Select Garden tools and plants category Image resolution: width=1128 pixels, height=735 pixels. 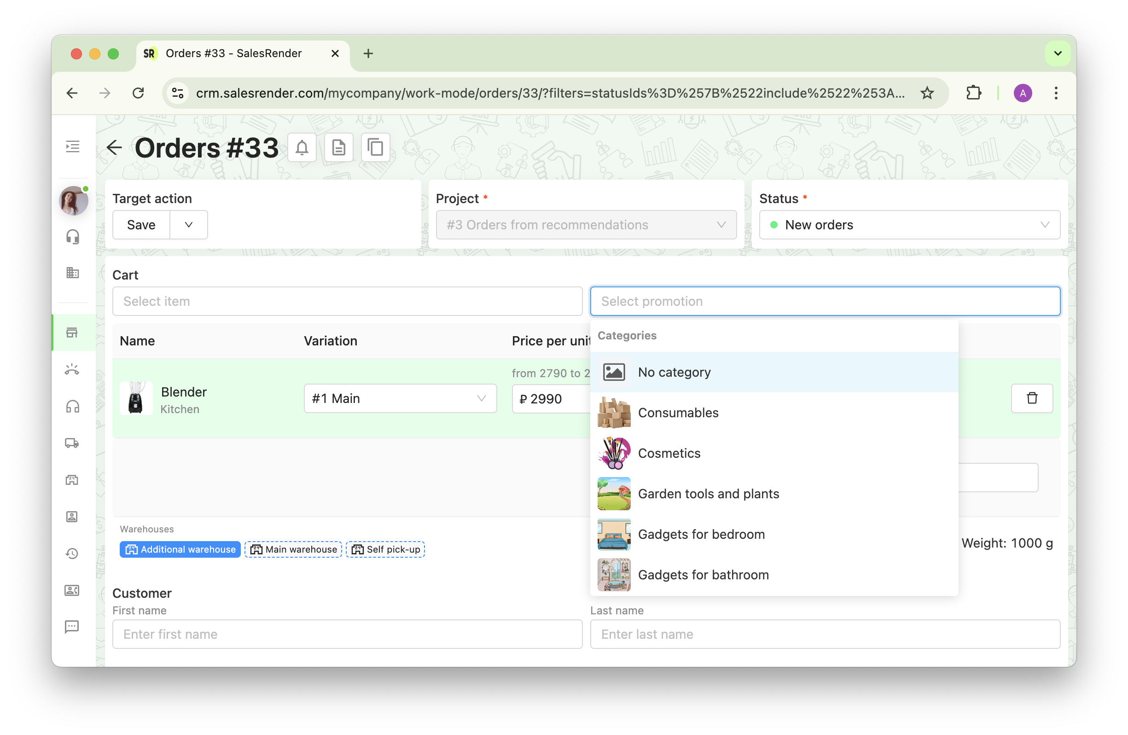(774, 494)
